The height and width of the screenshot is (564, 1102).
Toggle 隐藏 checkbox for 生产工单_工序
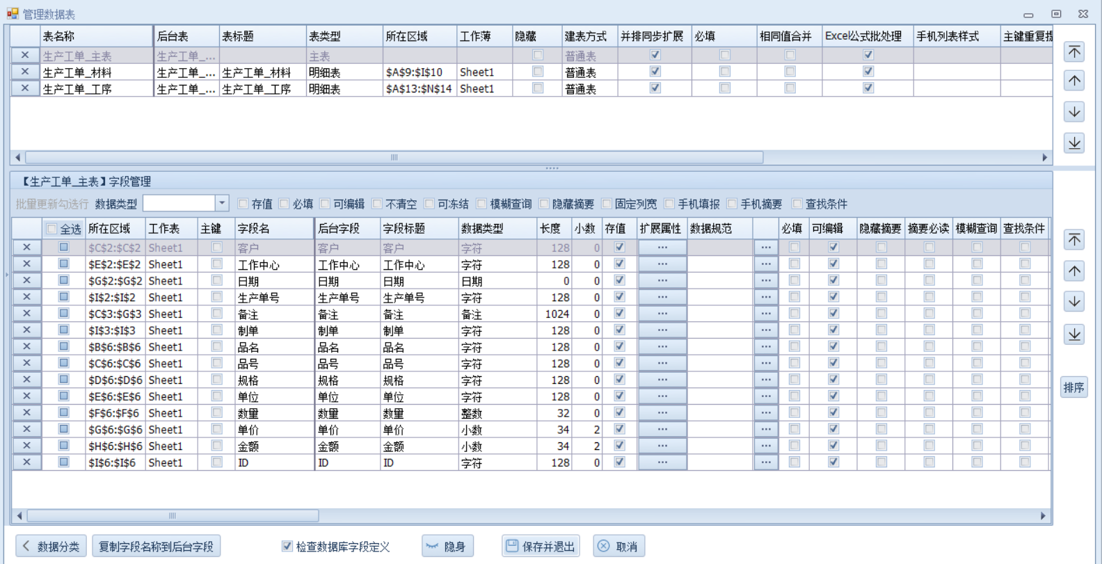click(537, 88)
